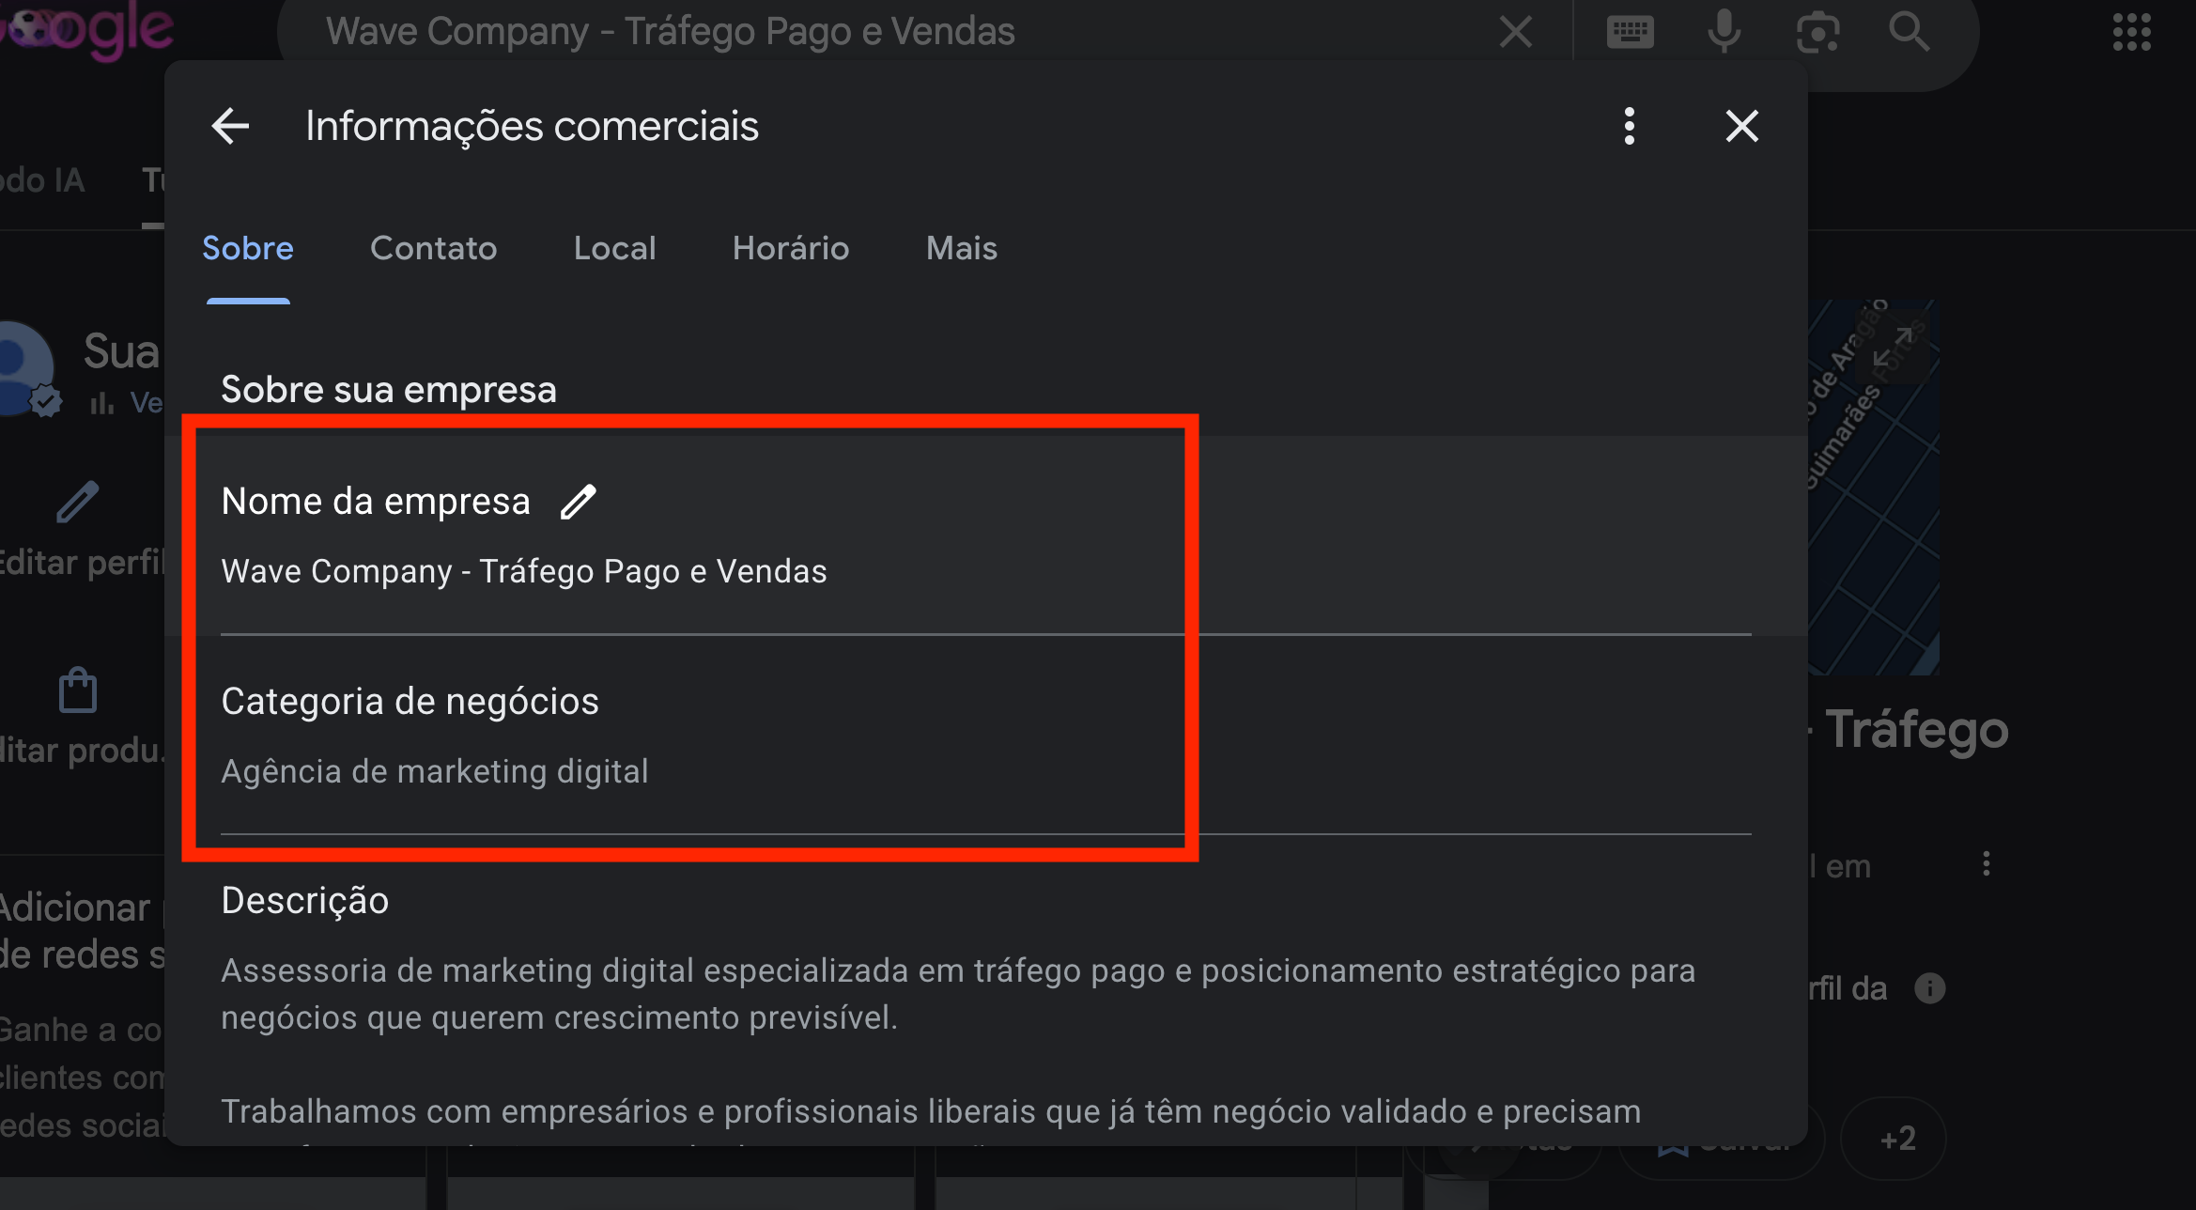
Task: Switch to the Sobre tab
Action: pos(248,248)
